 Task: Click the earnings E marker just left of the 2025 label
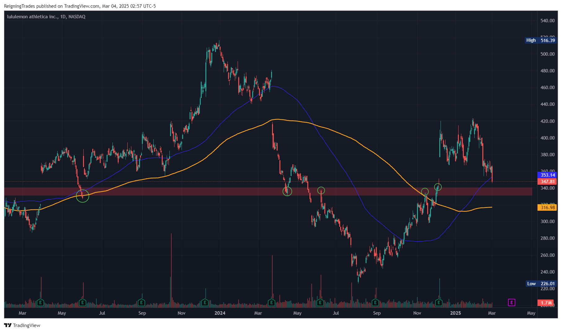click(439, 302)
